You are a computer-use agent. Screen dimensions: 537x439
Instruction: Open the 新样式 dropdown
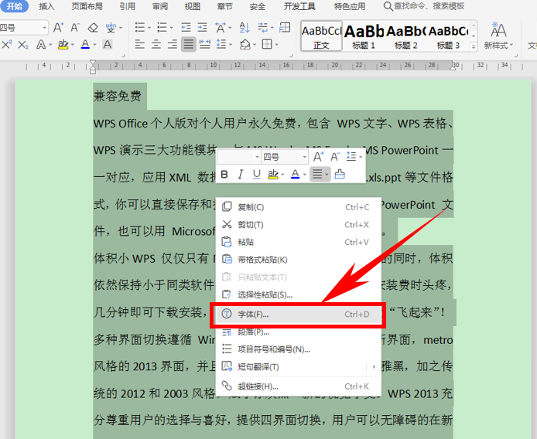pos(498,36)
